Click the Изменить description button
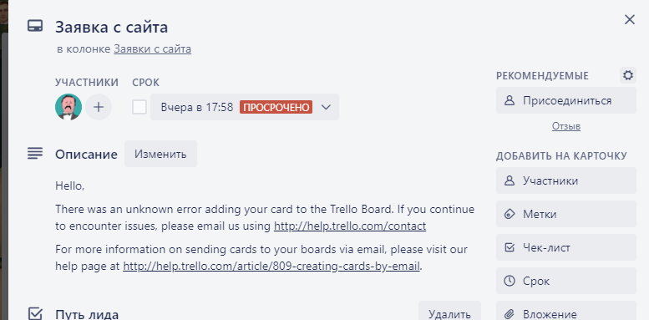 pos(160,154)
